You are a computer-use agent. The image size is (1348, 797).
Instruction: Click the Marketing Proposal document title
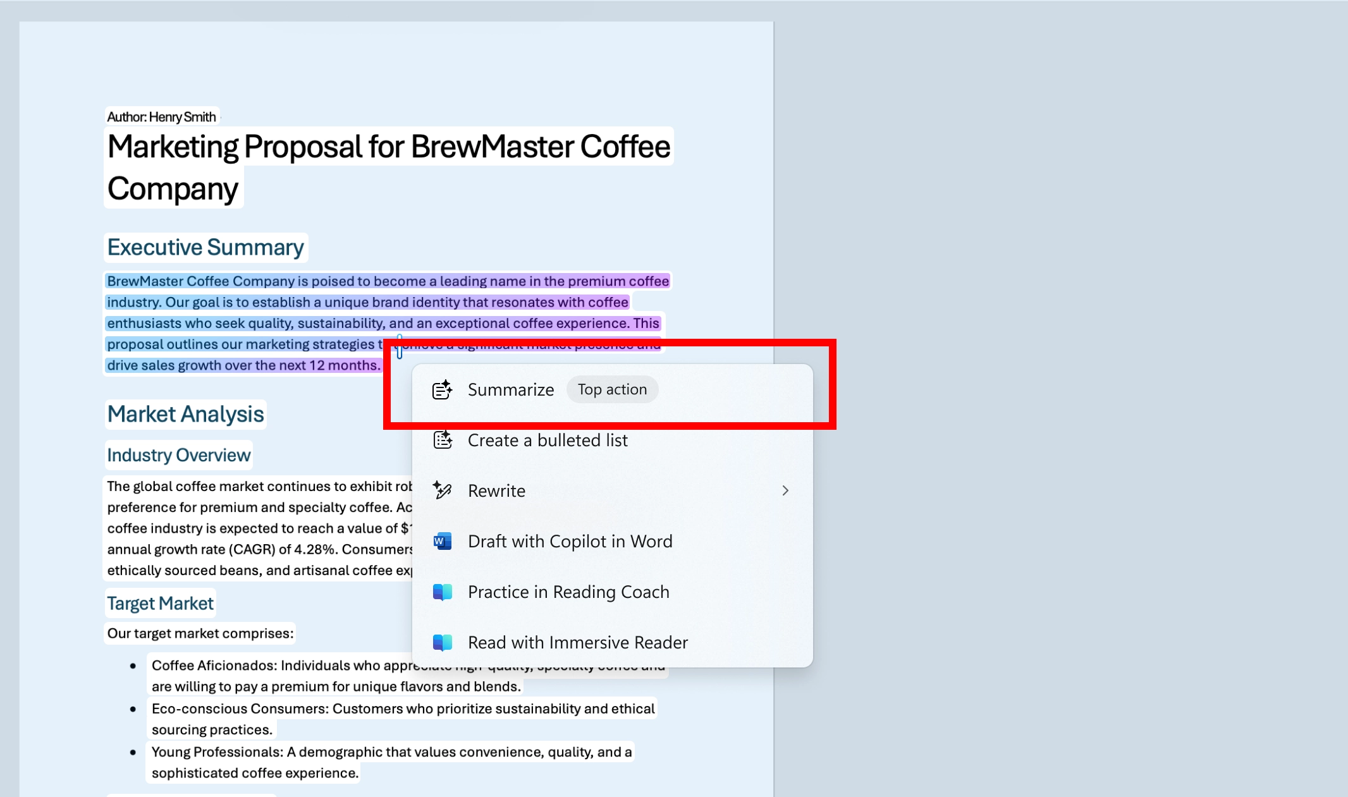388,167
